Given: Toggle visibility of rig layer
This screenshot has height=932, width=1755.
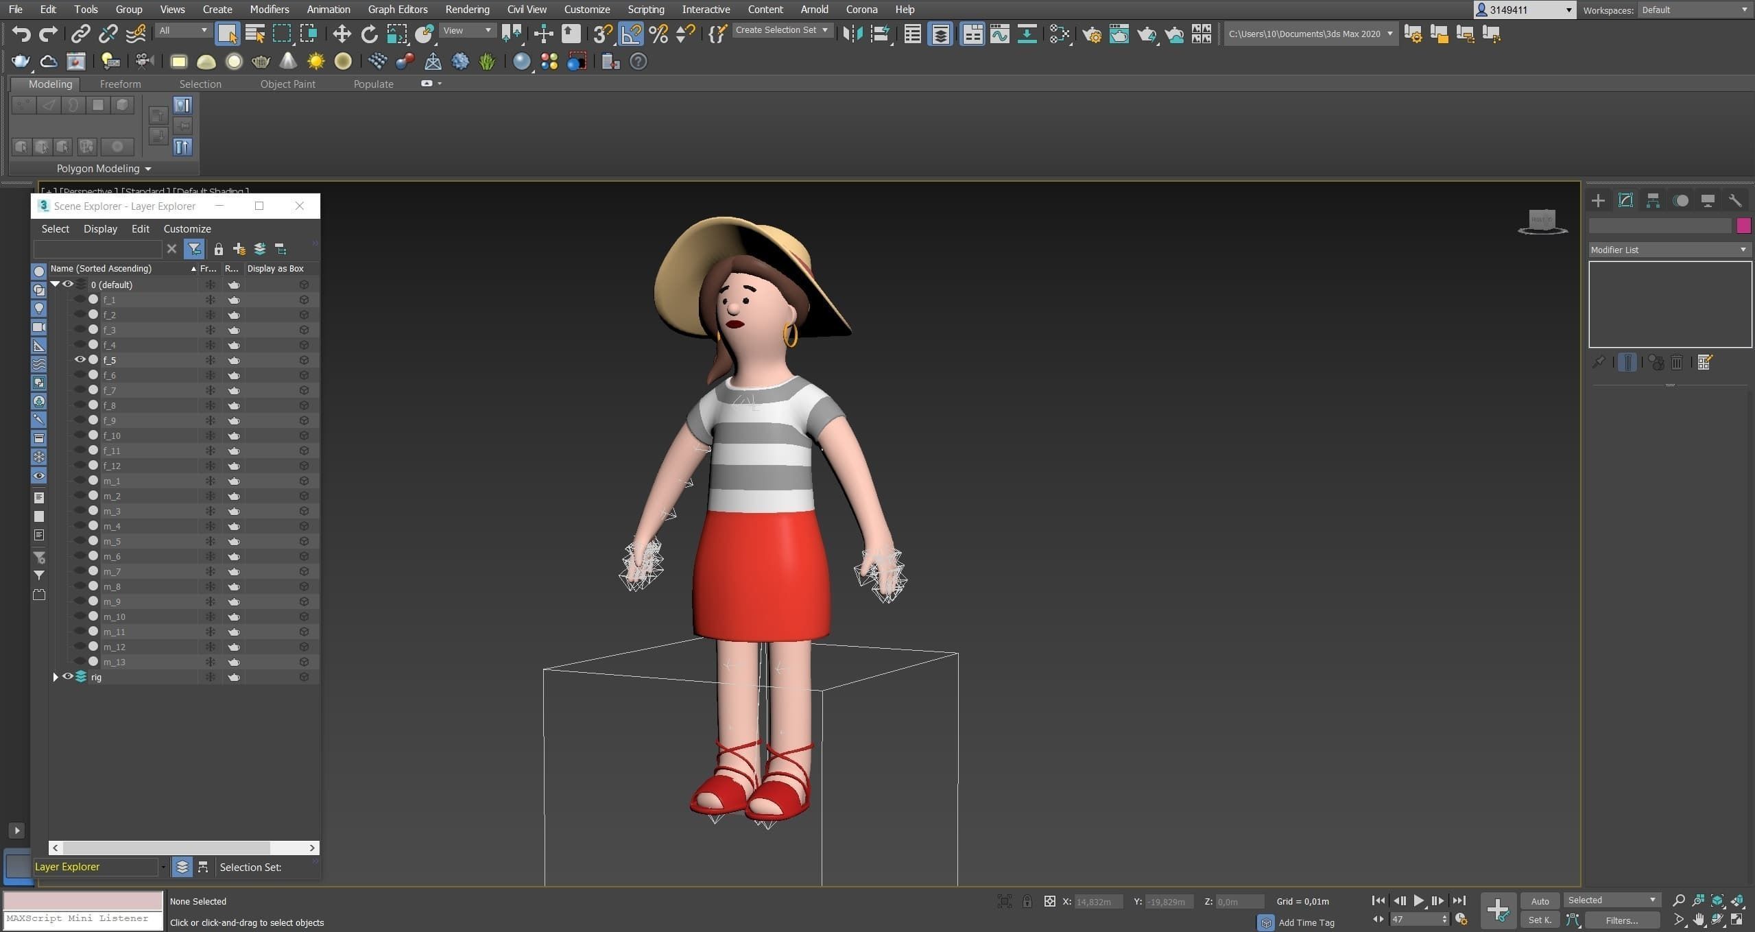Looking at the screenshot, I should pos(67,676).
